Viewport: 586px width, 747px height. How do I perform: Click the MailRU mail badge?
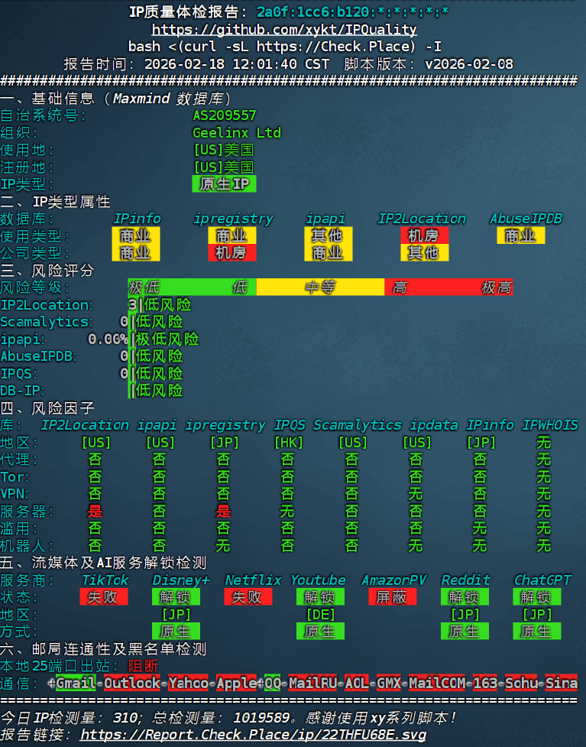[x=312, y=684]
